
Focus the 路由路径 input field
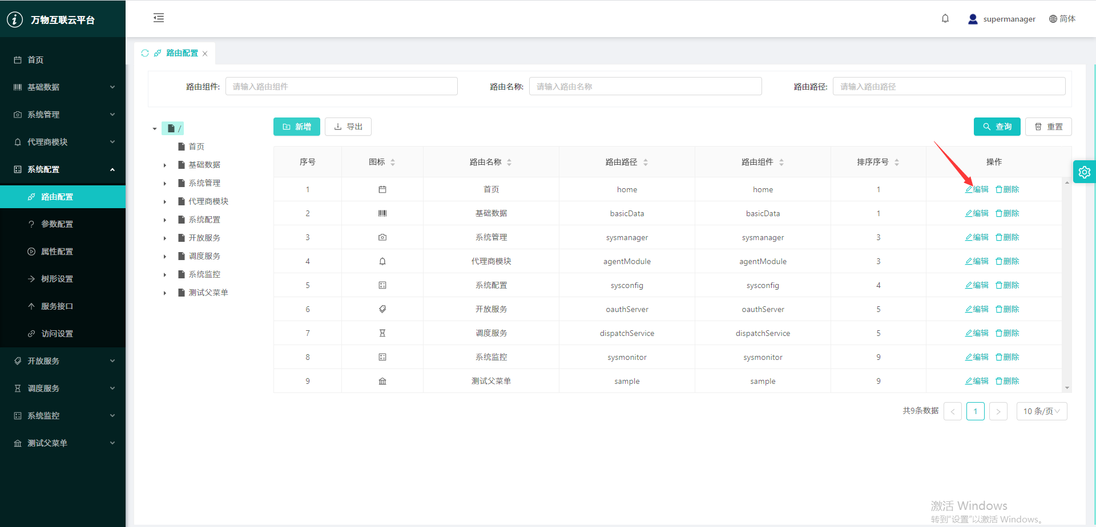pyautogui.click(x=949, y=86)
